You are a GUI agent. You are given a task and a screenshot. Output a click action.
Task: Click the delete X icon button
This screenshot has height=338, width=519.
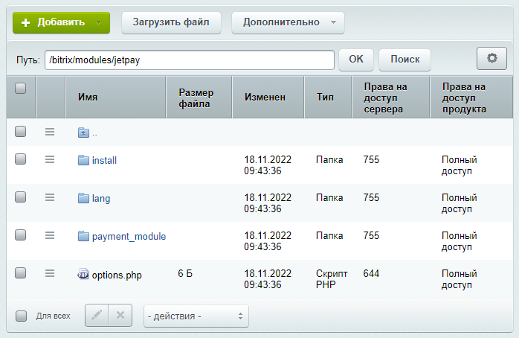pyautogui.click(x=120, y=316)
